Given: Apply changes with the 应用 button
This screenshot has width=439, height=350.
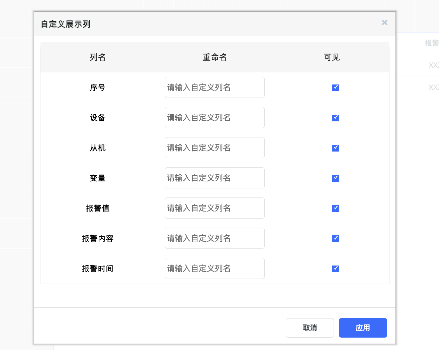Looking at the screenshot, I should (363, 328).
